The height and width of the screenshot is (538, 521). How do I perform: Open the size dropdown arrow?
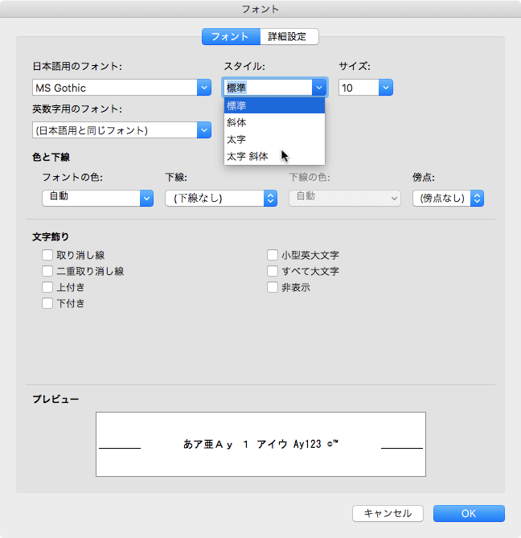point(386,88)
